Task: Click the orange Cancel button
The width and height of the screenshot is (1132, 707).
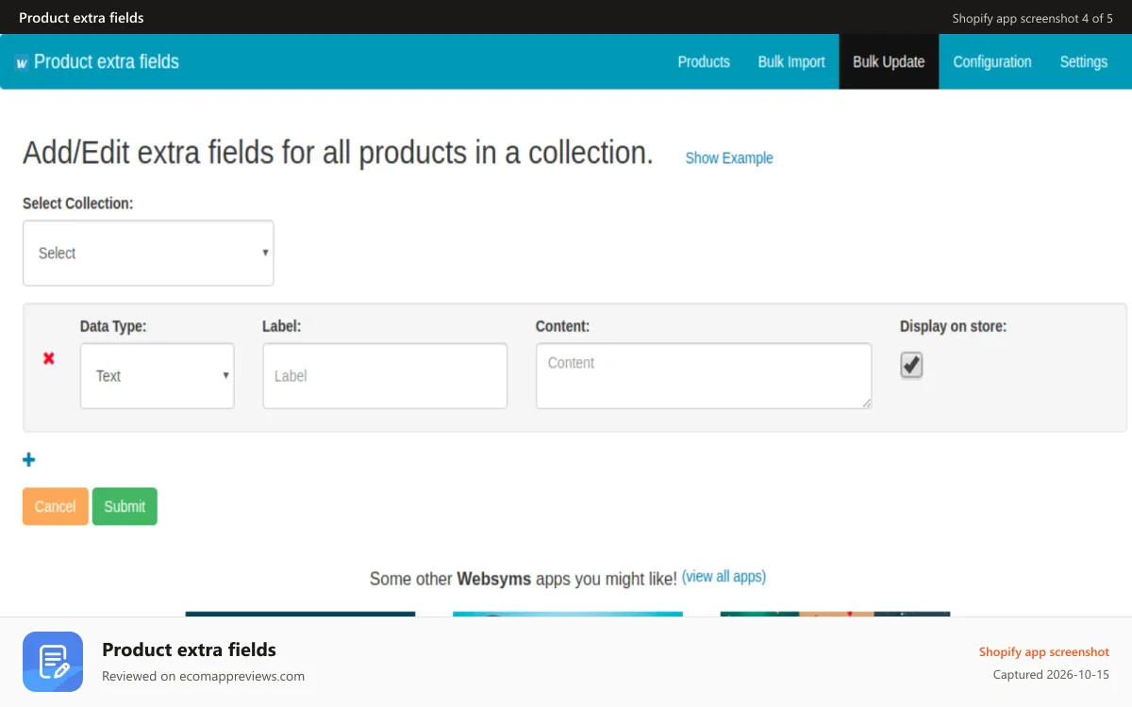Action: coord(56,506)
